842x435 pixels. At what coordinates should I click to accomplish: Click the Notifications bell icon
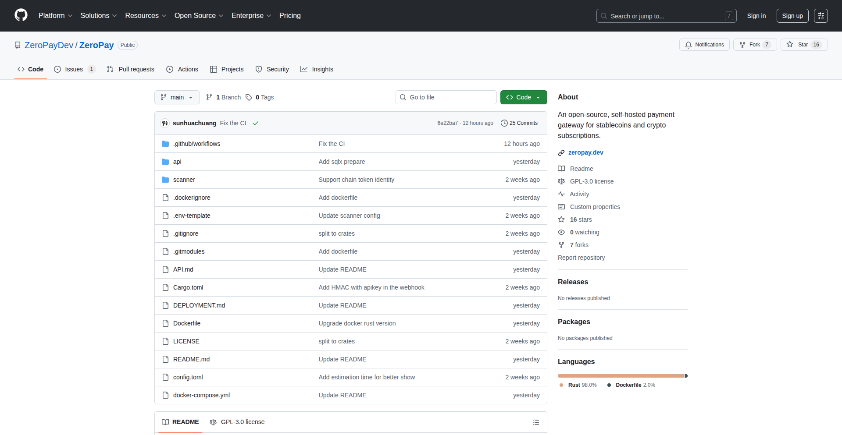(x=689, y=45)
